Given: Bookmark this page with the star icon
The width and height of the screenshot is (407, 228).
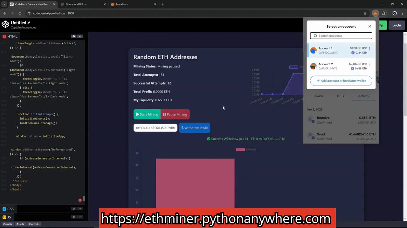Looking at the screenshot, I should pyautogui.click(x=365, y=13).
